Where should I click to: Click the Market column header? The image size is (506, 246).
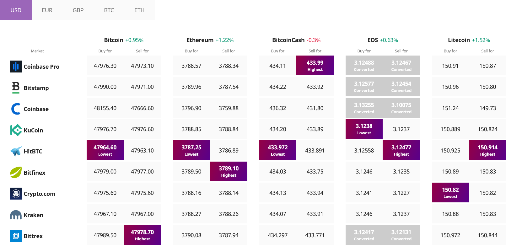pos(37,51)
